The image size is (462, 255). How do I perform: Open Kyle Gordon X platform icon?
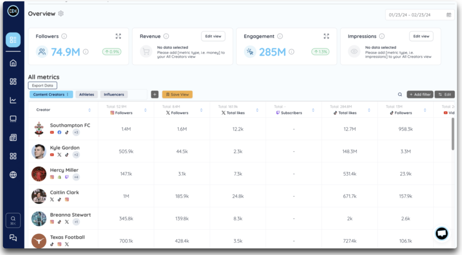(x=59, y=155)
